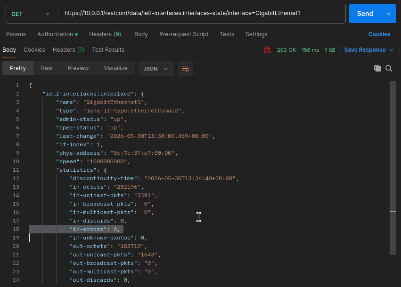This screenshot has width=401, height=287.
Task: Copy response body with the copy icon
Action: [377, 68]
